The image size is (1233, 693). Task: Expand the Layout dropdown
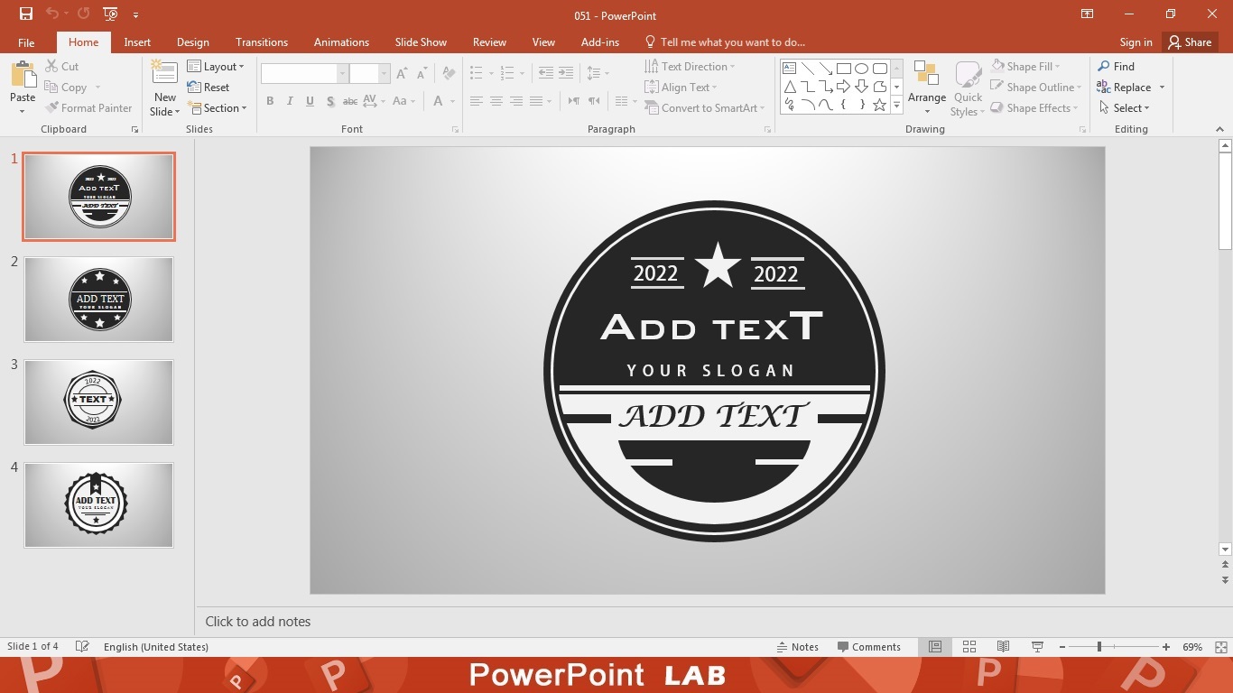pos(216,66)
